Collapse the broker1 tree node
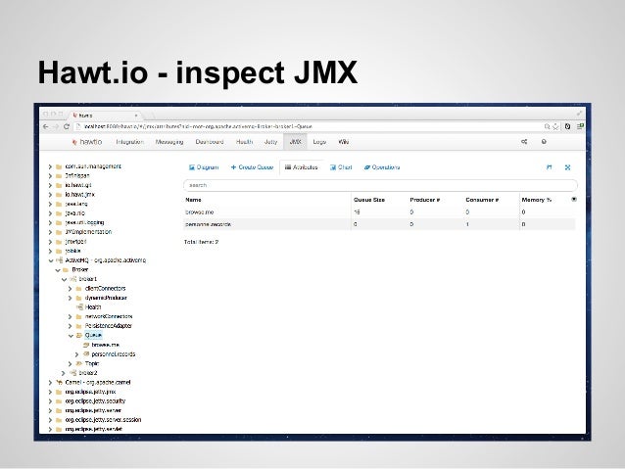 65,279
